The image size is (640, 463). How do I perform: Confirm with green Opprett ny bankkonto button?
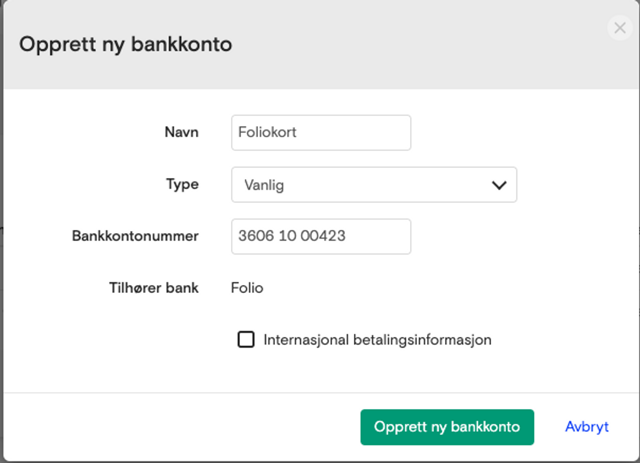[x=447, y=427]
